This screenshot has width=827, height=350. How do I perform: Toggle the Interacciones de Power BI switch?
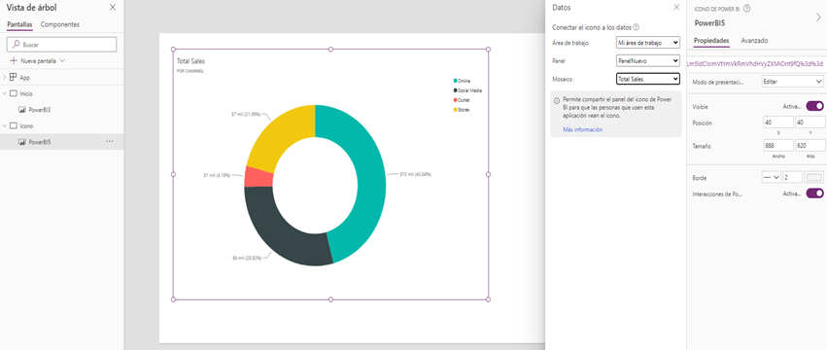pos(815,193)
